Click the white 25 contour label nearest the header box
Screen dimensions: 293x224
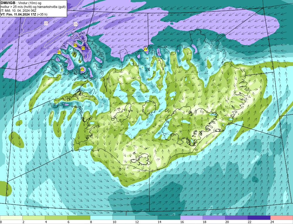46,23
